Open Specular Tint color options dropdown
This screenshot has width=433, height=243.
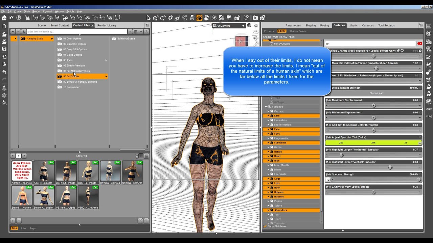coord(420,143)
